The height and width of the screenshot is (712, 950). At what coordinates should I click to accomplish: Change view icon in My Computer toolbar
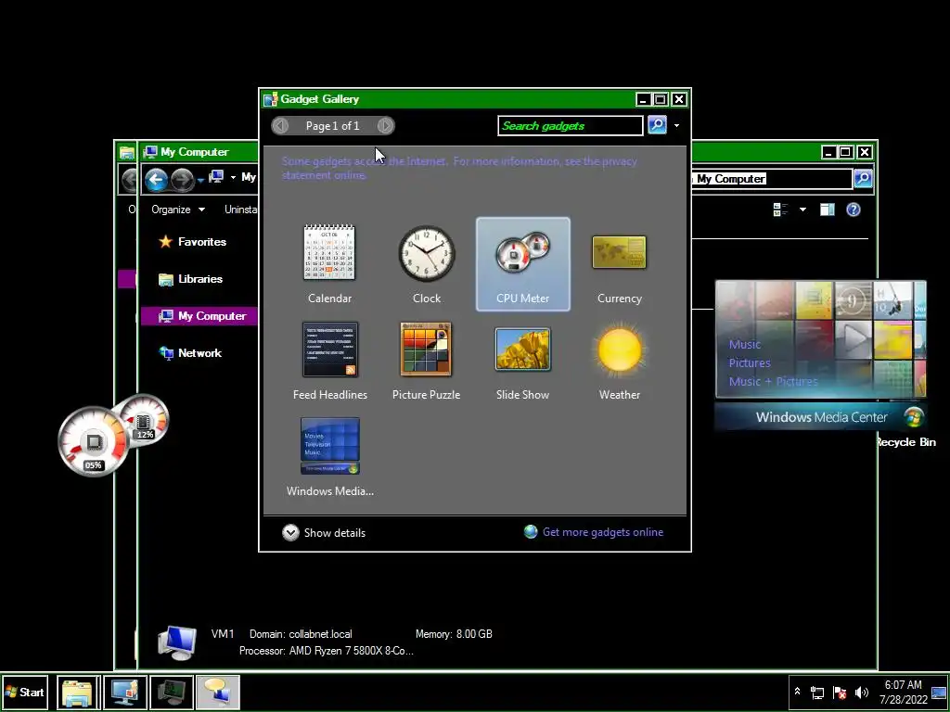[x=781, y=210]
